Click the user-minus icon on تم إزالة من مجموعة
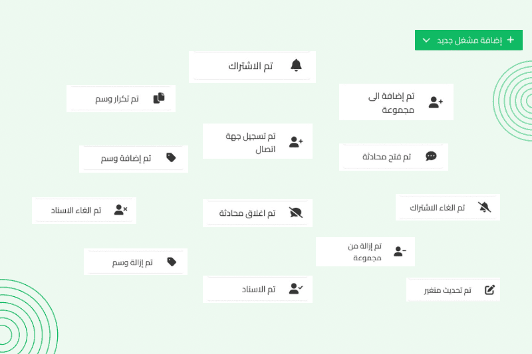The width and height of the screenshot is (532, 354). [400, 251]
